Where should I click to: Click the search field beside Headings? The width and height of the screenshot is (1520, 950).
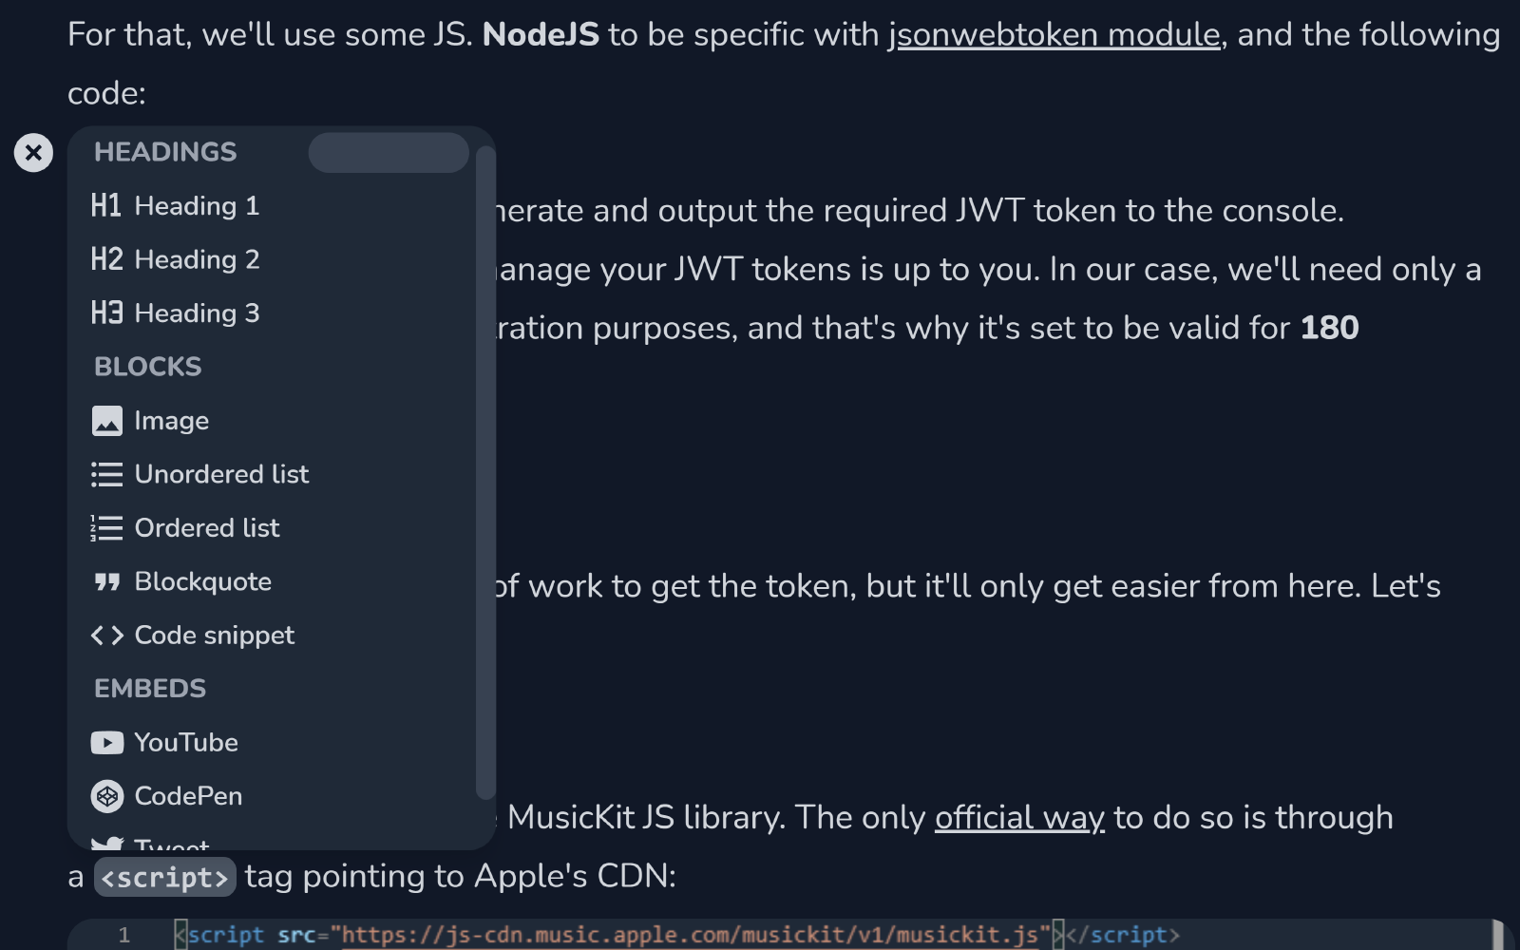click(389, 153)
